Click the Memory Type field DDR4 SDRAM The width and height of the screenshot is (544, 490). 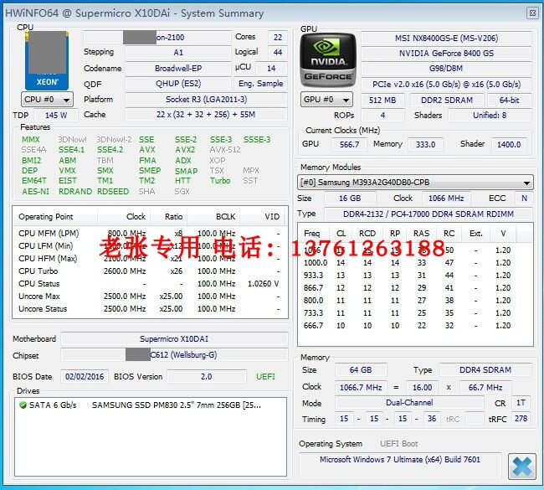[x=485, y=370]
